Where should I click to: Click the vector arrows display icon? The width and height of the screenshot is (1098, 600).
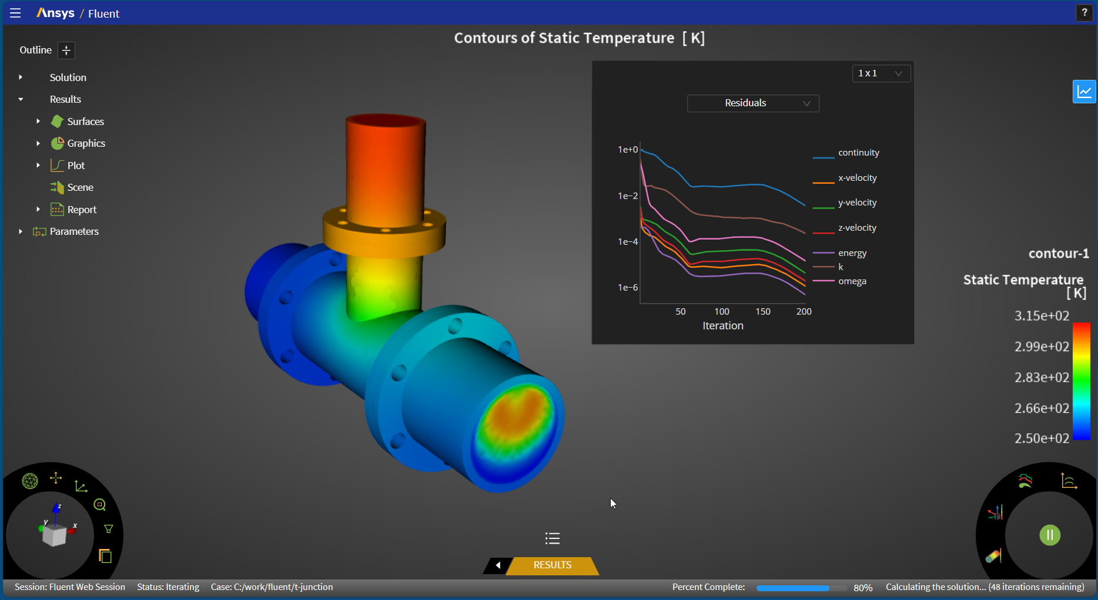pos(995,513)
